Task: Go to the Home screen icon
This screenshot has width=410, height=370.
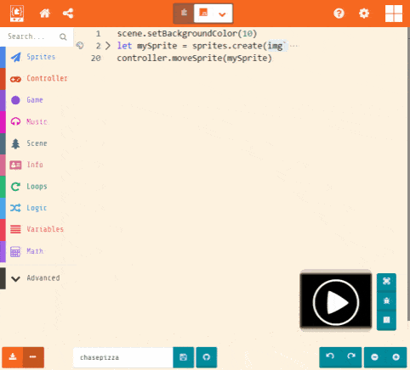Action: [45, 14]
